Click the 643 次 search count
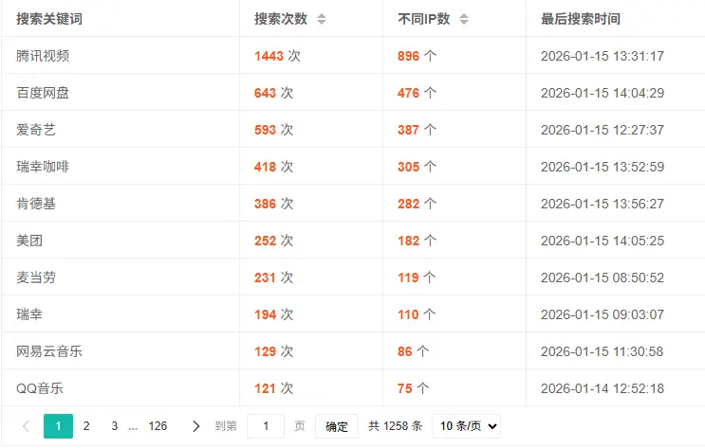 click(x=274, y=93)
